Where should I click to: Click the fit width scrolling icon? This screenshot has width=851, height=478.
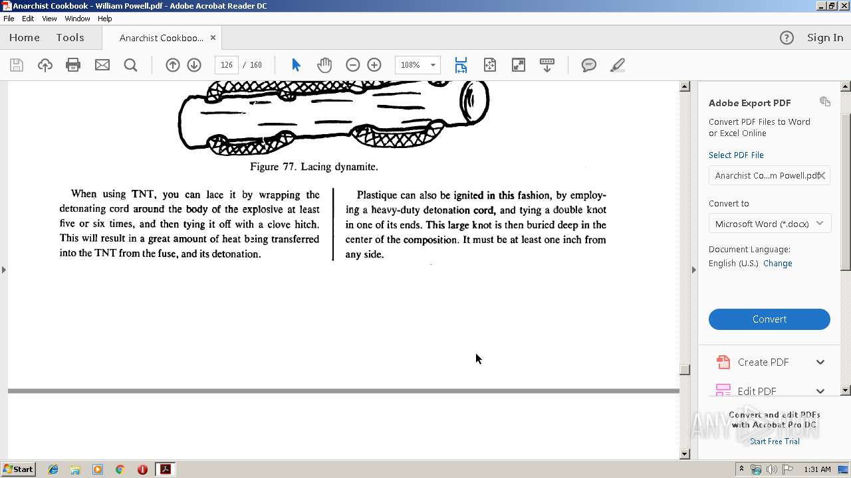(461, 65)
